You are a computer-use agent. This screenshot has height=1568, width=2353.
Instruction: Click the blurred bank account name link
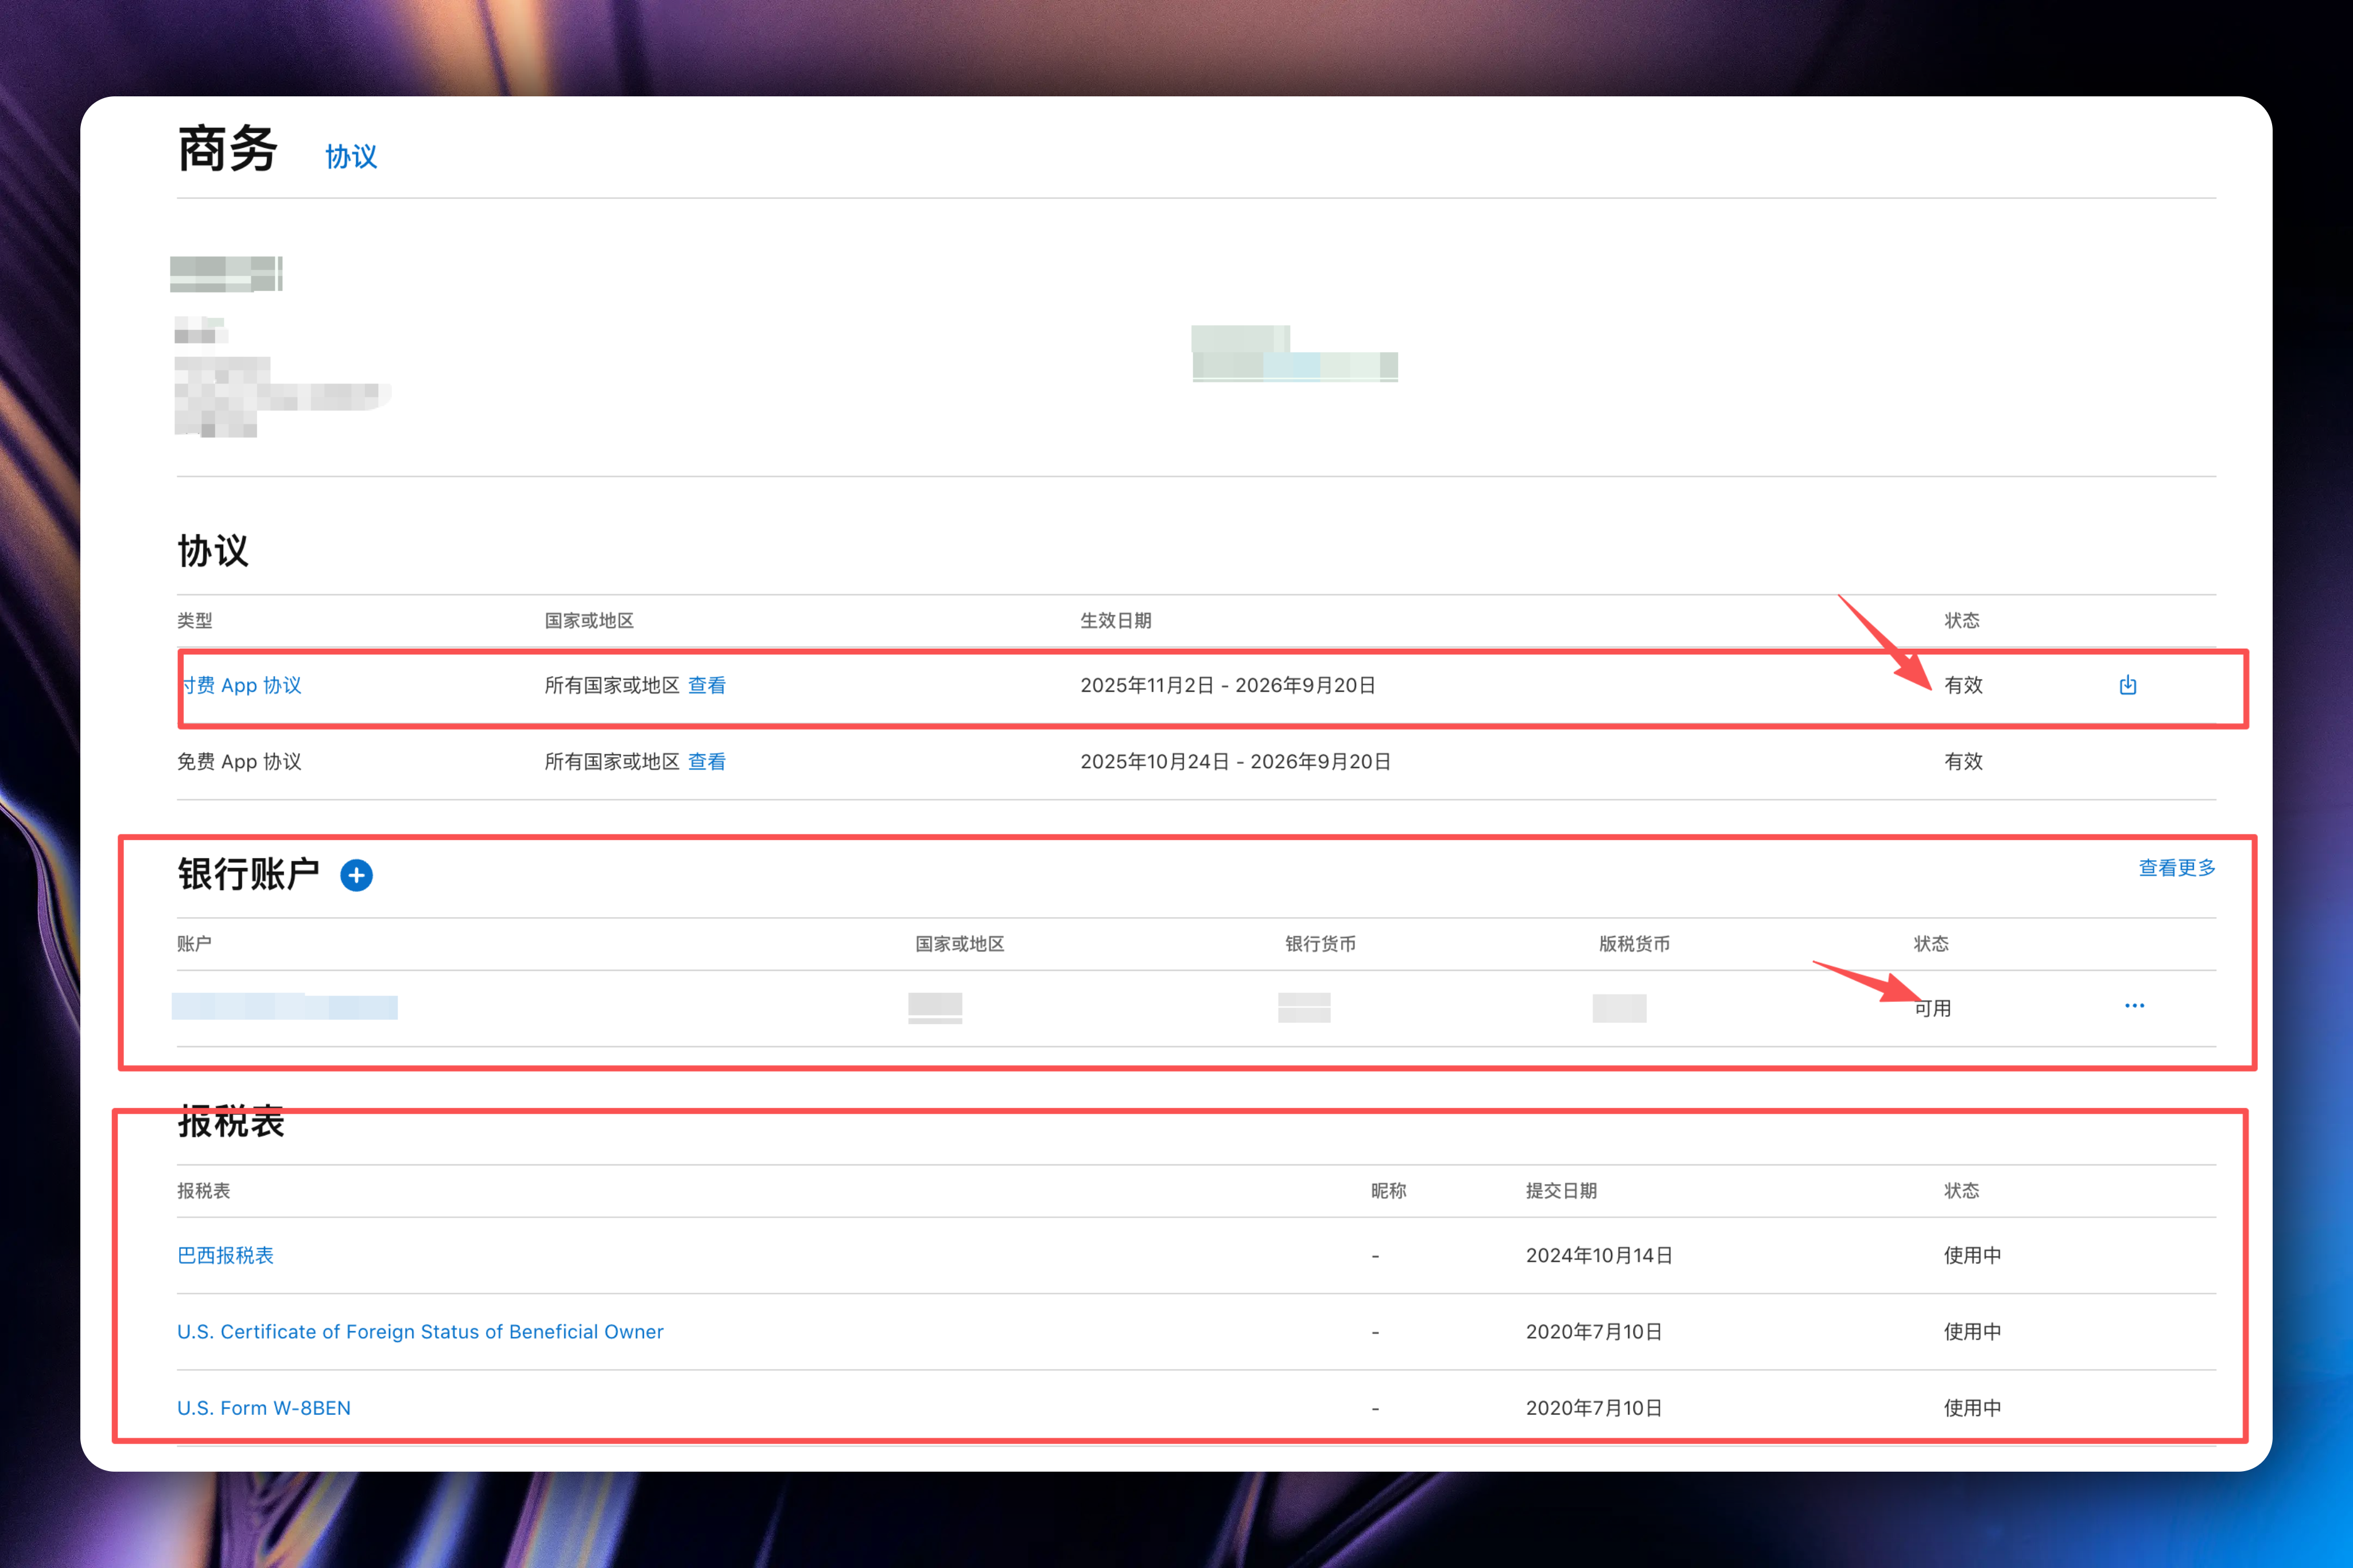coord(284,1006)
